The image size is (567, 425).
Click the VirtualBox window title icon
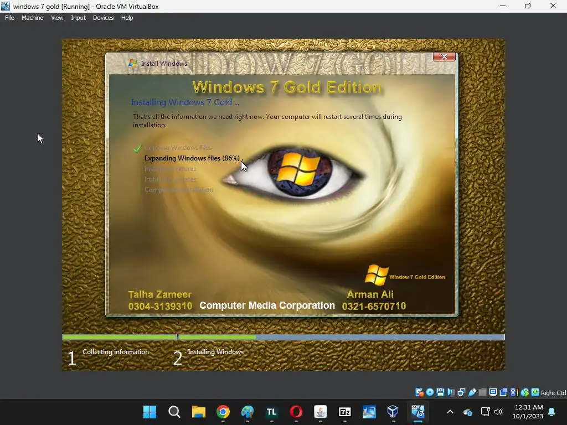tap(6, 6)
